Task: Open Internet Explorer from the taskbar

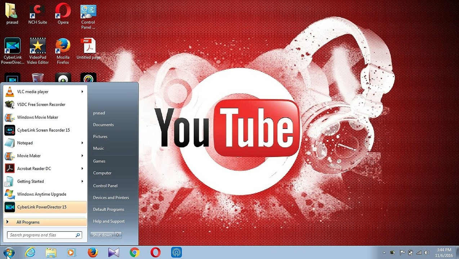Action: pos(30,253)
